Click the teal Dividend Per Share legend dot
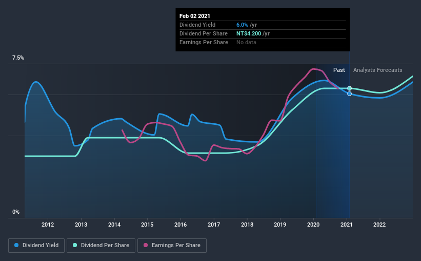 75,245
